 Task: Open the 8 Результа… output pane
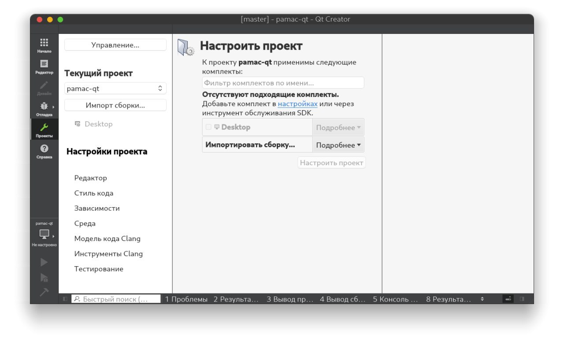click(449, 299)
